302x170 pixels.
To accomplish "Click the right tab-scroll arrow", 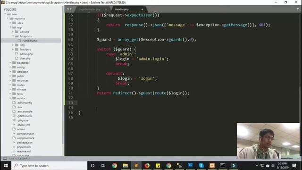I will pos(70,9).
